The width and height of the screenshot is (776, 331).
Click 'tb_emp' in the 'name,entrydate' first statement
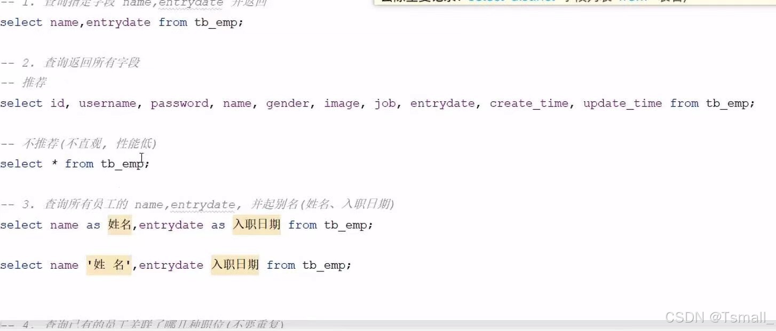(216, 23)
